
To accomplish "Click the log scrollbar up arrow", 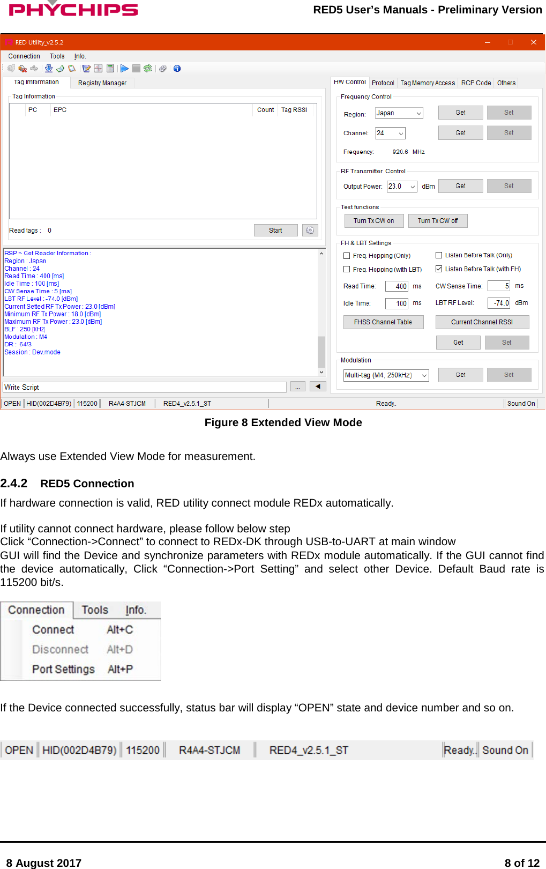I will click(x=321, y=254).
